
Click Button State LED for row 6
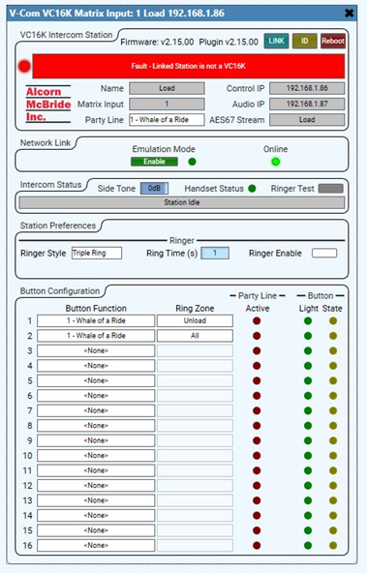click(333, 396)
